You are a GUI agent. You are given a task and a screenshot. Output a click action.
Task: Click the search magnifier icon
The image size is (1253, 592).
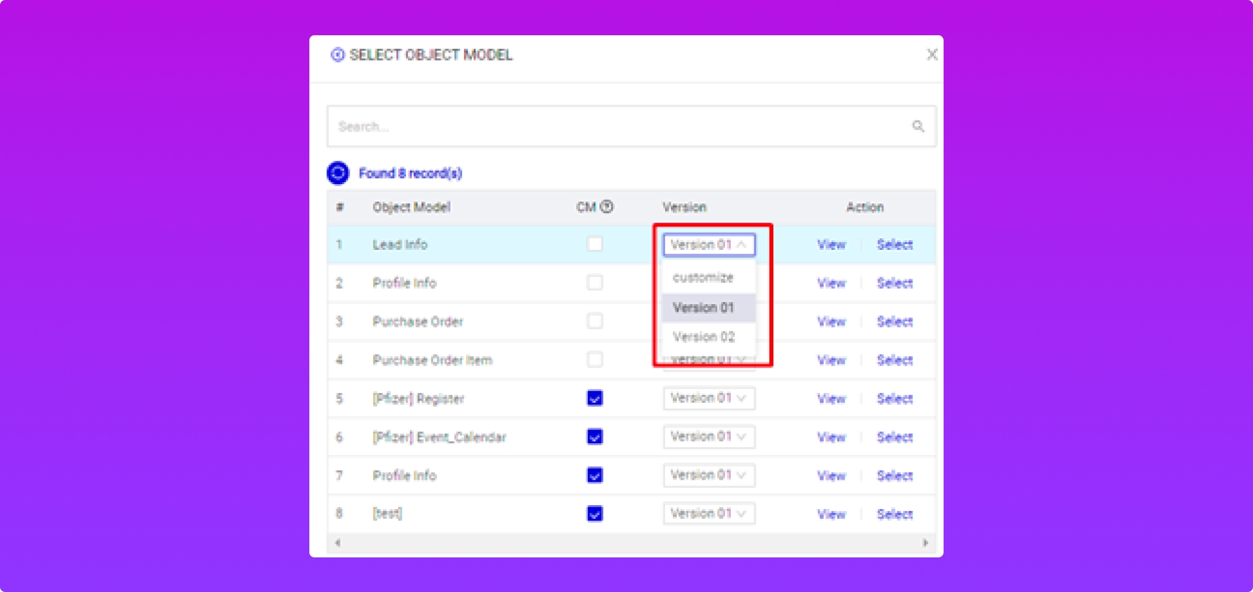[918, 126]
